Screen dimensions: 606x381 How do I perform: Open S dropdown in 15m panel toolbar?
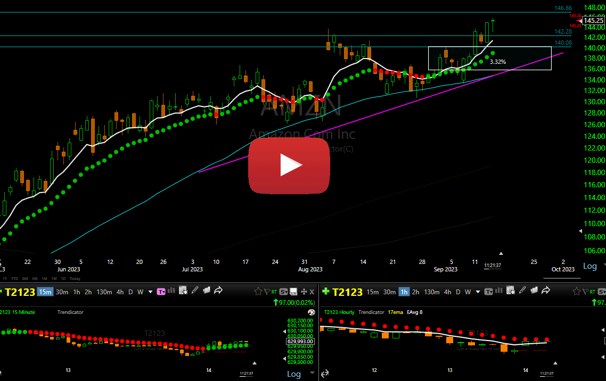[284, 292]
